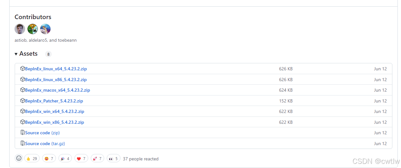Screen dimensions: 401x168
Task: Open aldelaro5's contributor avatar
Action: click(33, 29)
